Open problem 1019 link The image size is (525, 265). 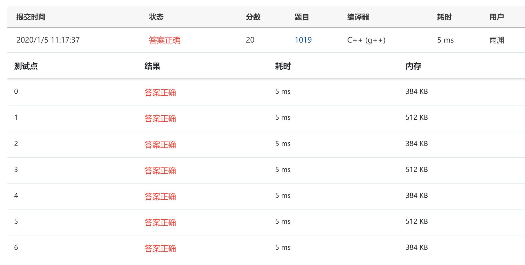(303, 40)
